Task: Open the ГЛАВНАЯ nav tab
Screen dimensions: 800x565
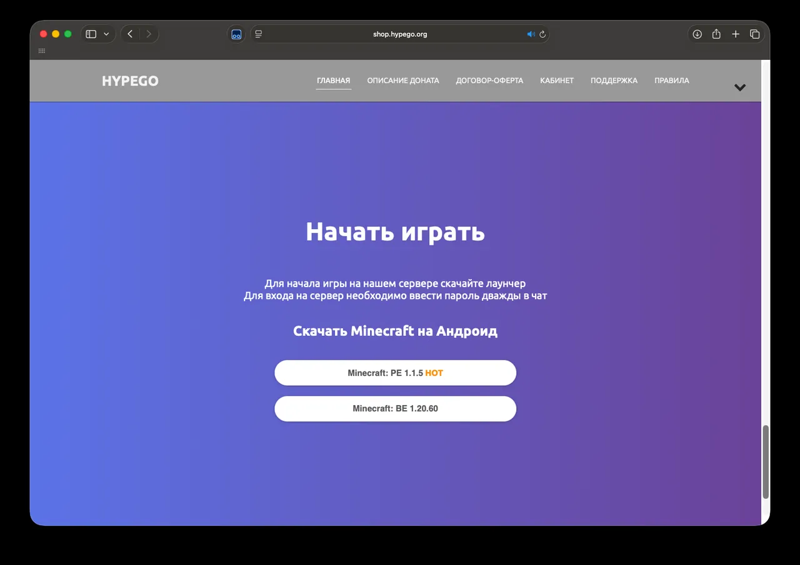Action: point(334,81)
